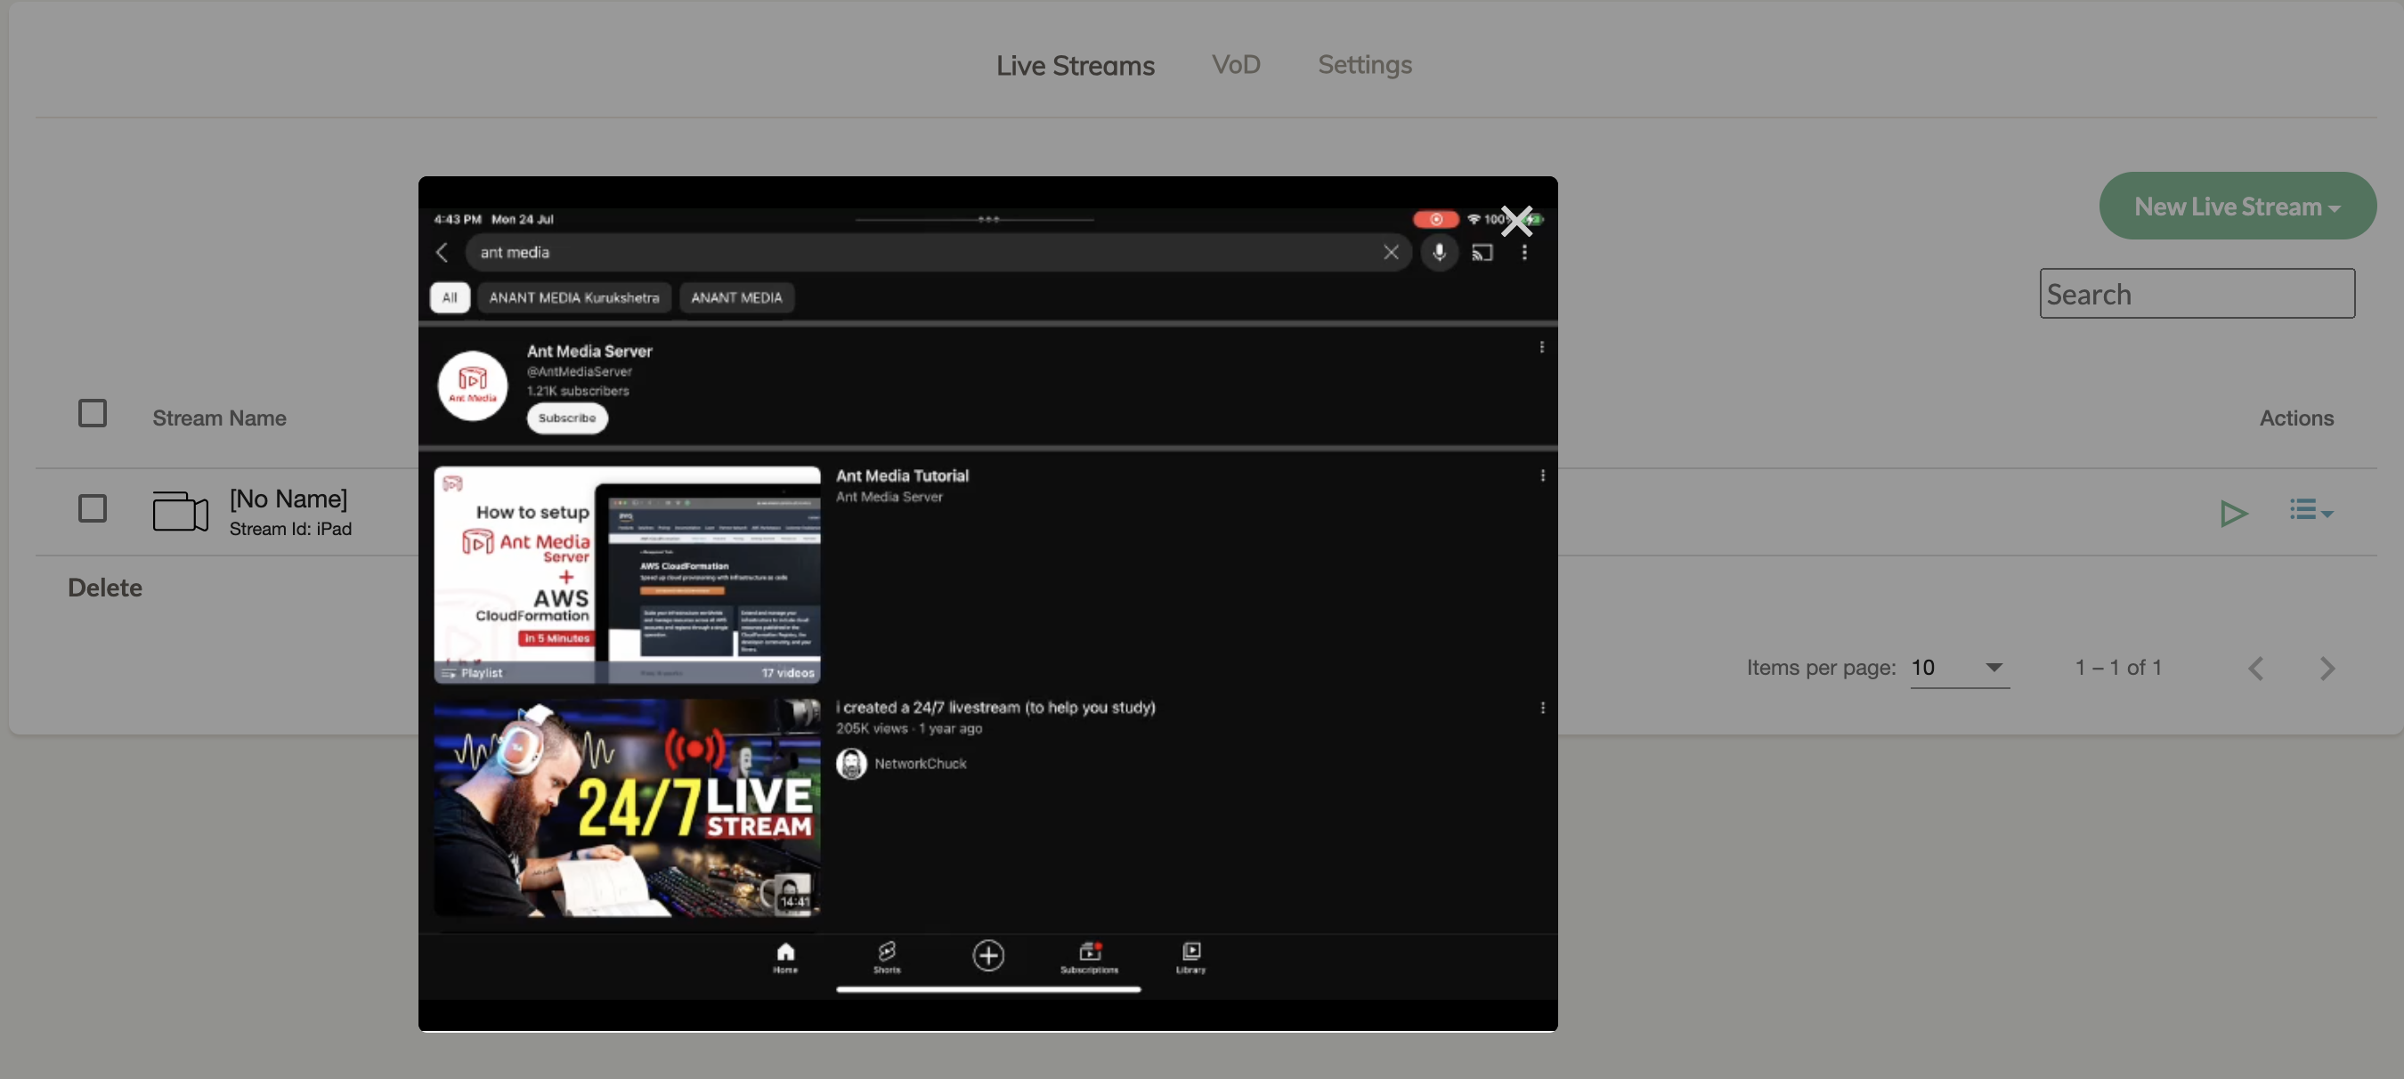Image resolution: width=2404 pixels, height=1079 pixels.
Task: Click the red screen recording indicator
Action: click(1435, 219)
